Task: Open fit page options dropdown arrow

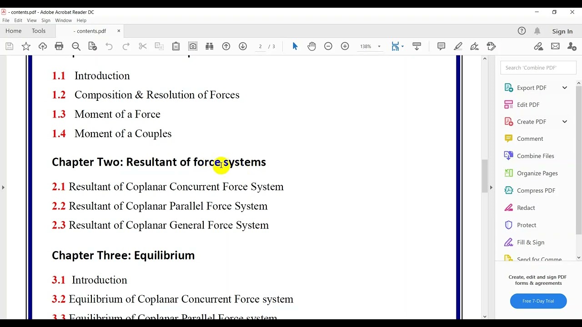Action: pos(402,46)
